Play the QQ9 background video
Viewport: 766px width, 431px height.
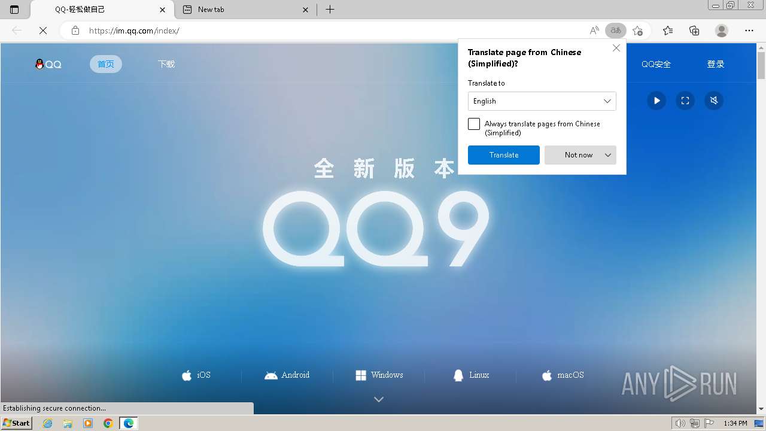656,101
